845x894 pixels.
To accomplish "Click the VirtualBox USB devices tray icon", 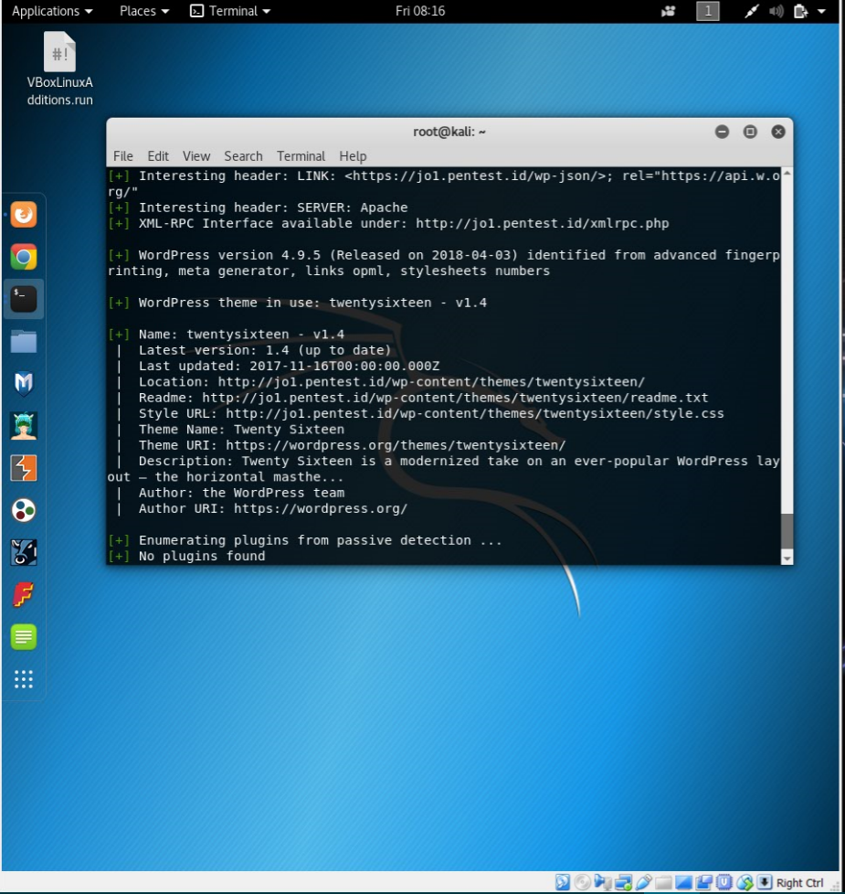I will [x=644, y=881].
